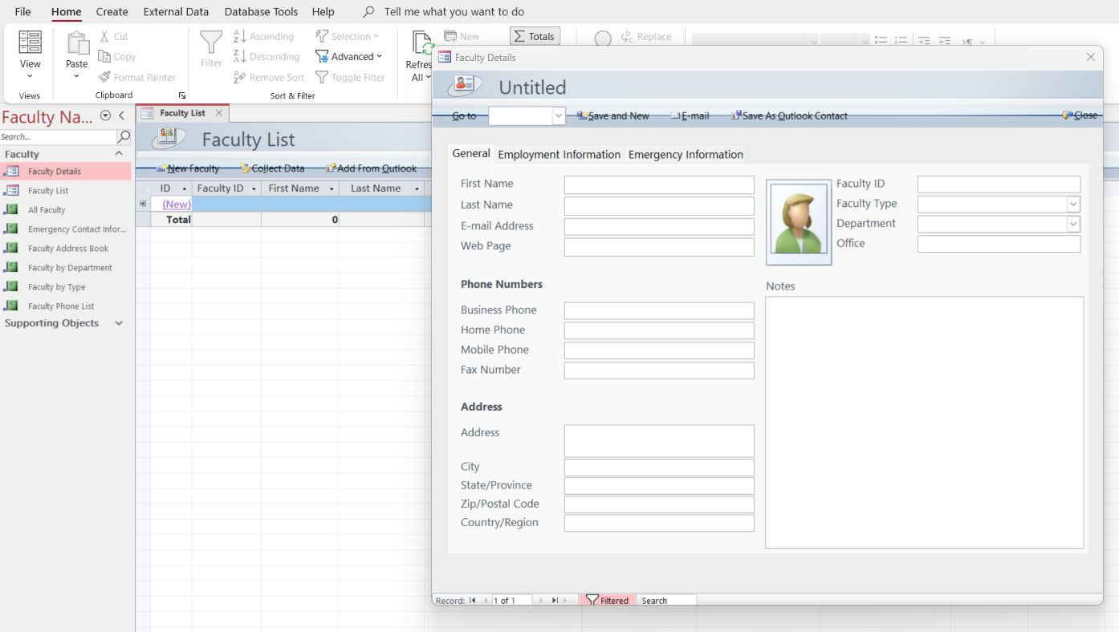Open Help tab
This screenshot has width=1119, height=632.
click(x=323, y=12)
